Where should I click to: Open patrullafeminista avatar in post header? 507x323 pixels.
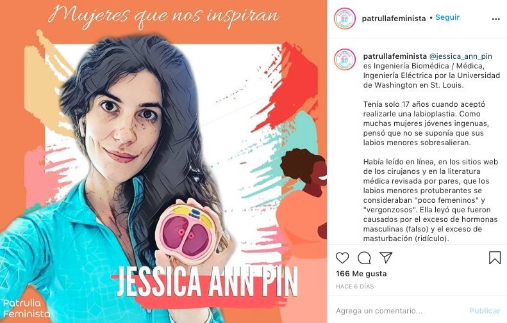pyautogui.click(x=345, y=19)
